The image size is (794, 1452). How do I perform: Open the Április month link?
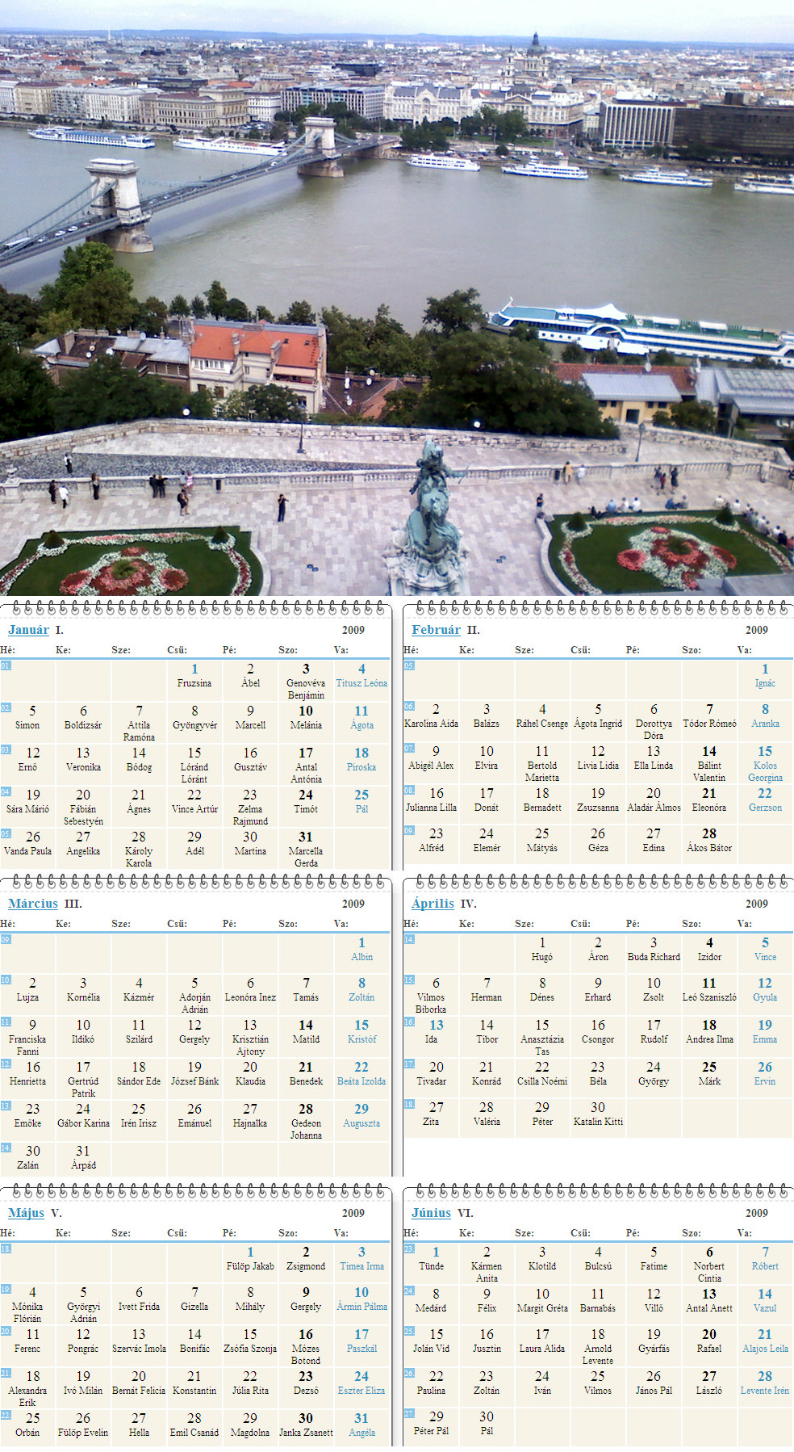click(433, 904)
